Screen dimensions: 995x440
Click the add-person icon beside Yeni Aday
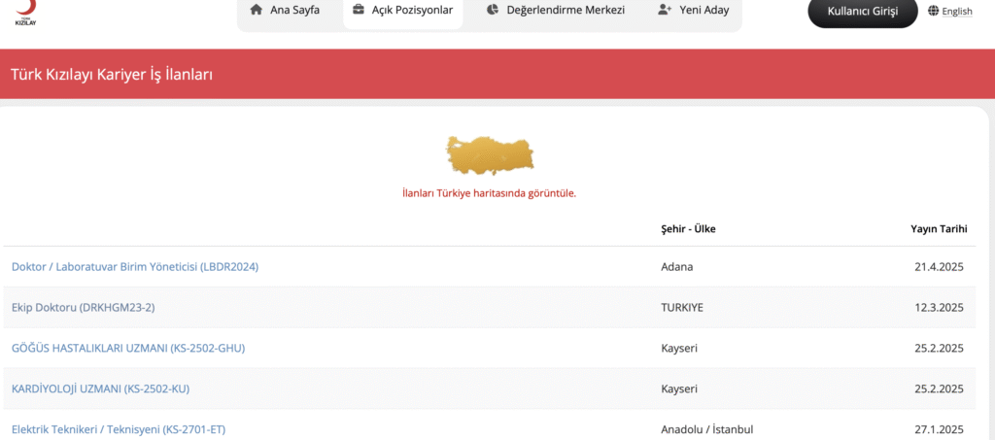click(665, 10)
